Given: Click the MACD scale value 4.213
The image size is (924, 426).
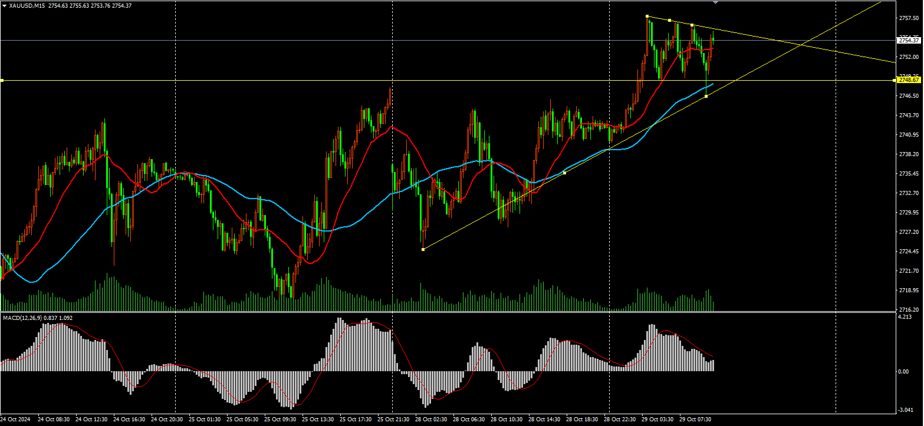Looking at the screenshot, I should tap(904, 318).
